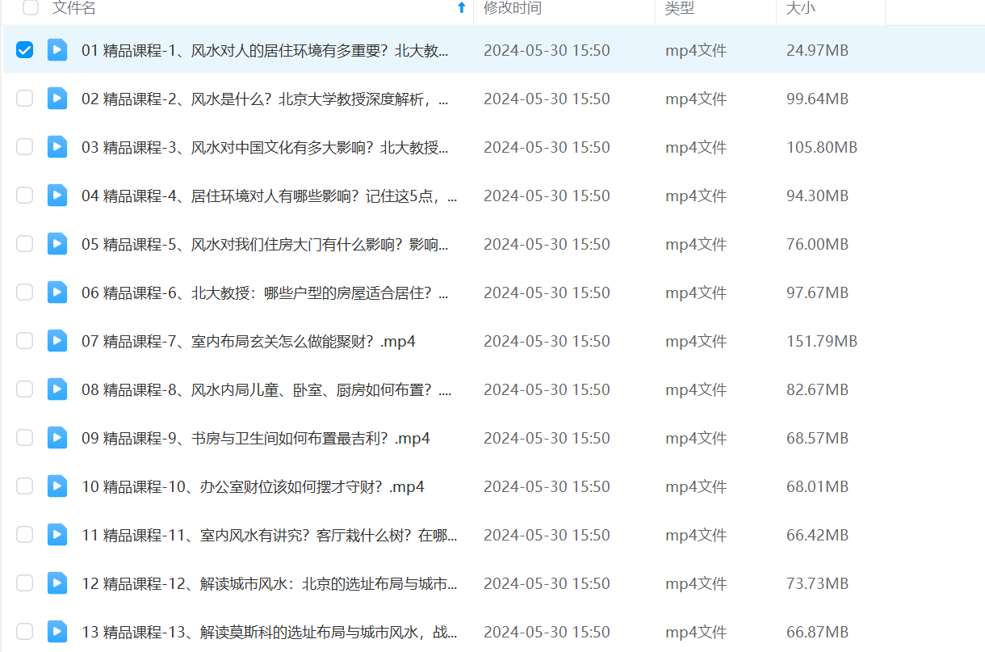The image size is (985, 652).
Task: Click the 文件名 column header
Action: pos(73,8)
